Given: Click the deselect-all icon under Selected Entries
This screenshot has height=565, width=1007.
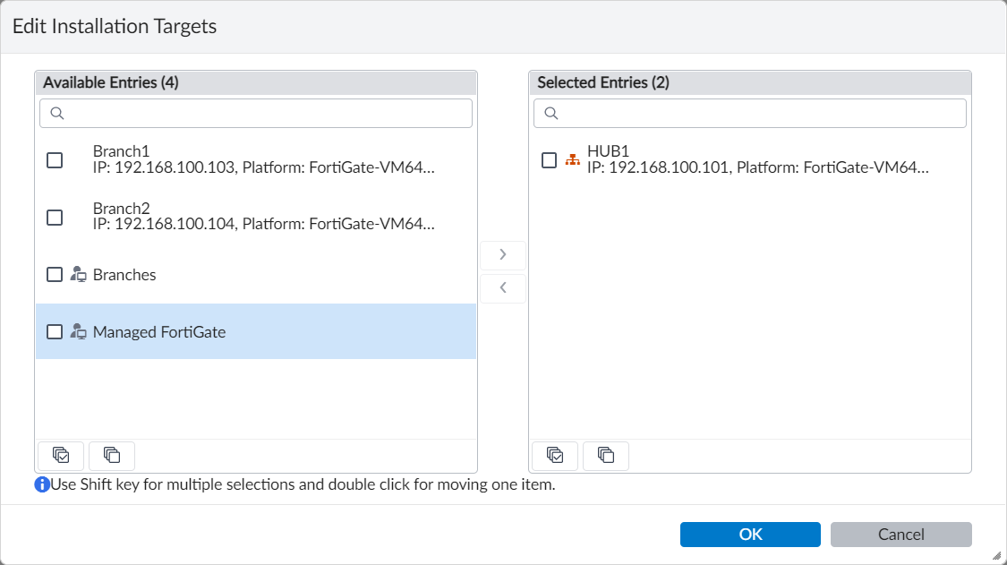Looking at the screenshot, I should (x=606, y=456).
